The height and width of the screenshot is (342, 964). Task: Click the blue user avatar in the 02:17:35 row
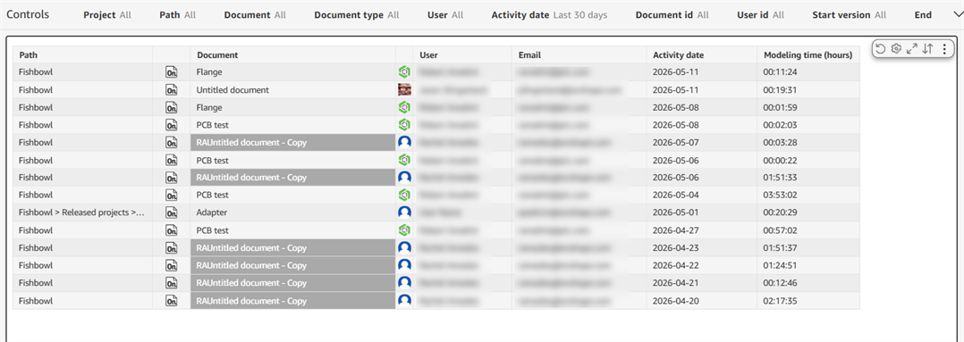click(x=404, y=301)
